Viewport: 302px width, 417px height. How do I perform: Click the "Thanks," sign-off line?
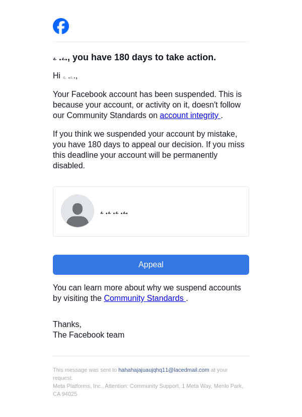(x=67, y=325)
